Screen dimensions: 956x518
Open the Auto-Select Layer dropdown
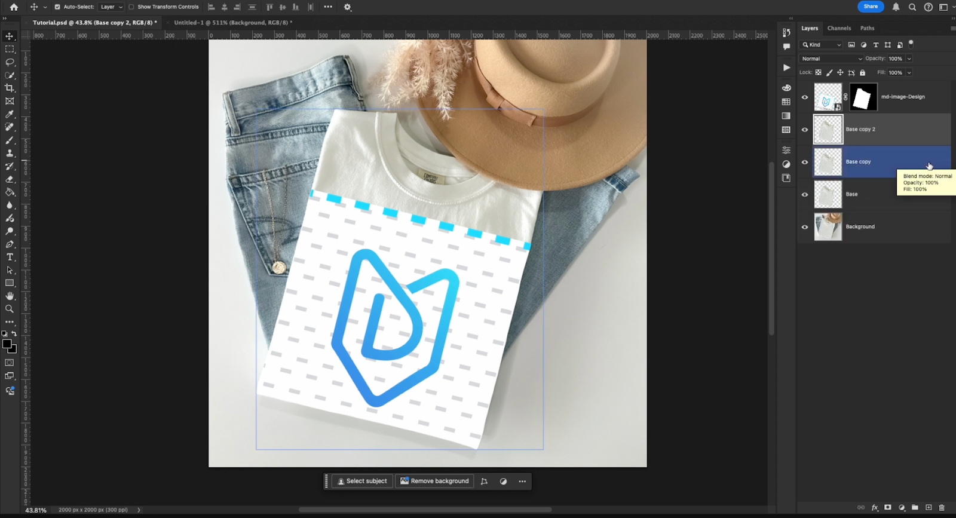coord(111,7)
